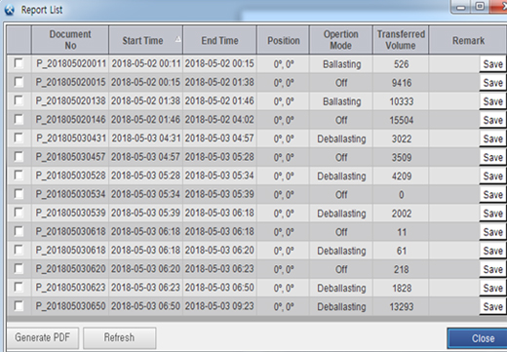Viewport: 507px width, 352px height.
Task: Save the report with volume 15504
Action: [x=492, y=120]
